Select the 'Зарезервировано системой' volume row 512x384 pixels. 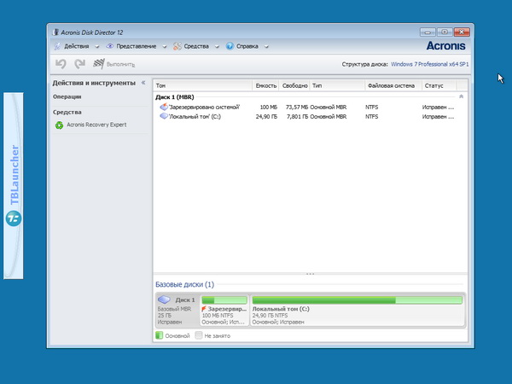pyautogui.click(x=204, y=107)
